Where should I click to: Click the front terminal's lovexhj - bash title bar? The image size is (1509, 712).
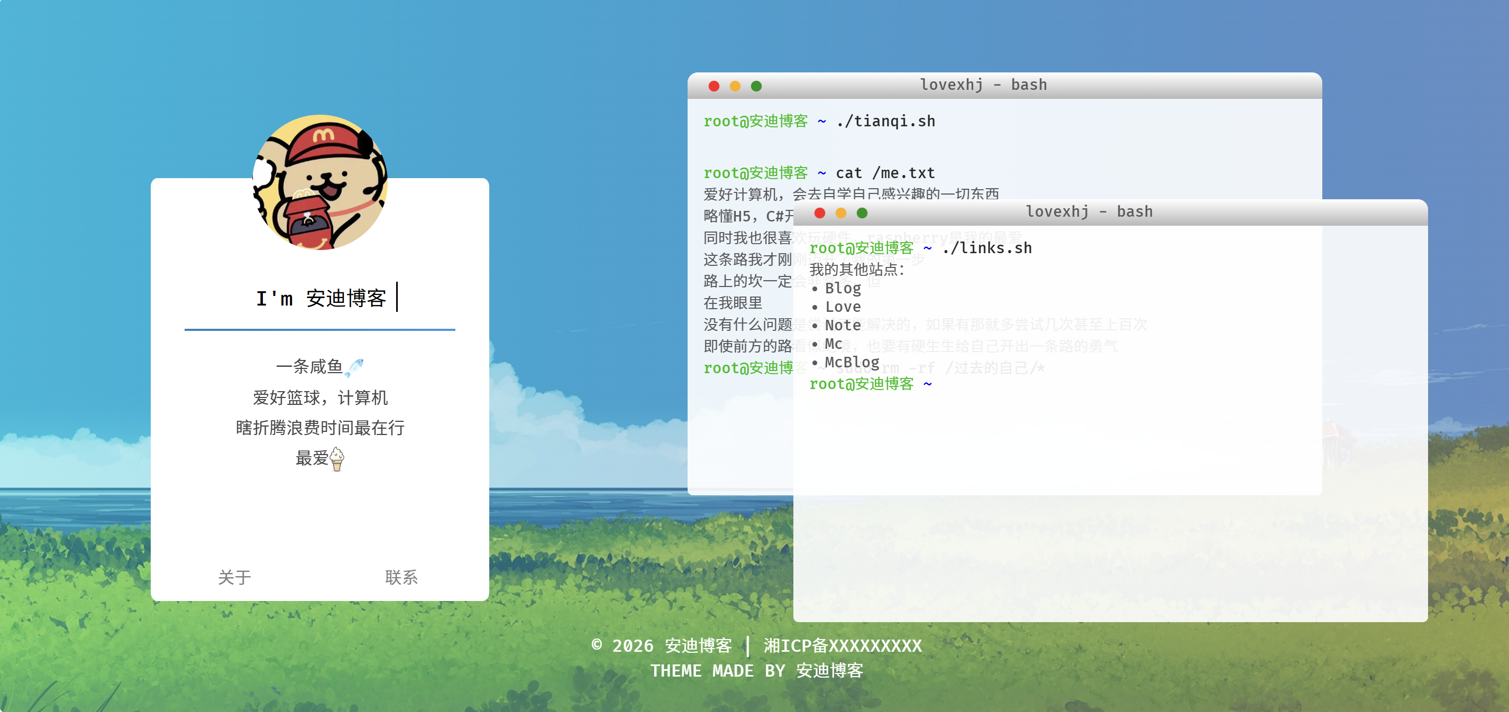tap(1110, 212)
